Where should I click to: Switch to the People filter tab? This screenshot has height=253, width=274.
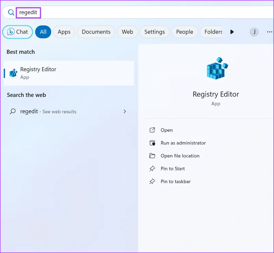(185, 32)
